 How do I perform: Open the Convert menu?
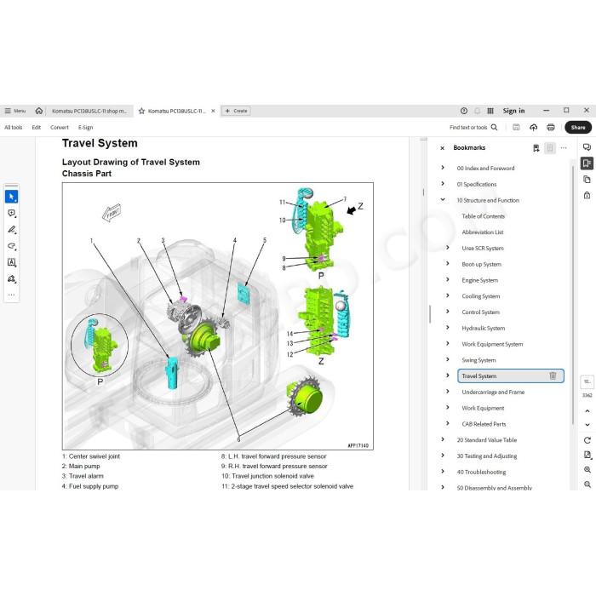point(60,128)
